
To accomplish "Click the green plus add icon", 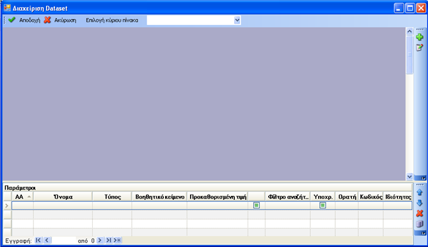I will pyautogui.click(x=420, y=37).
